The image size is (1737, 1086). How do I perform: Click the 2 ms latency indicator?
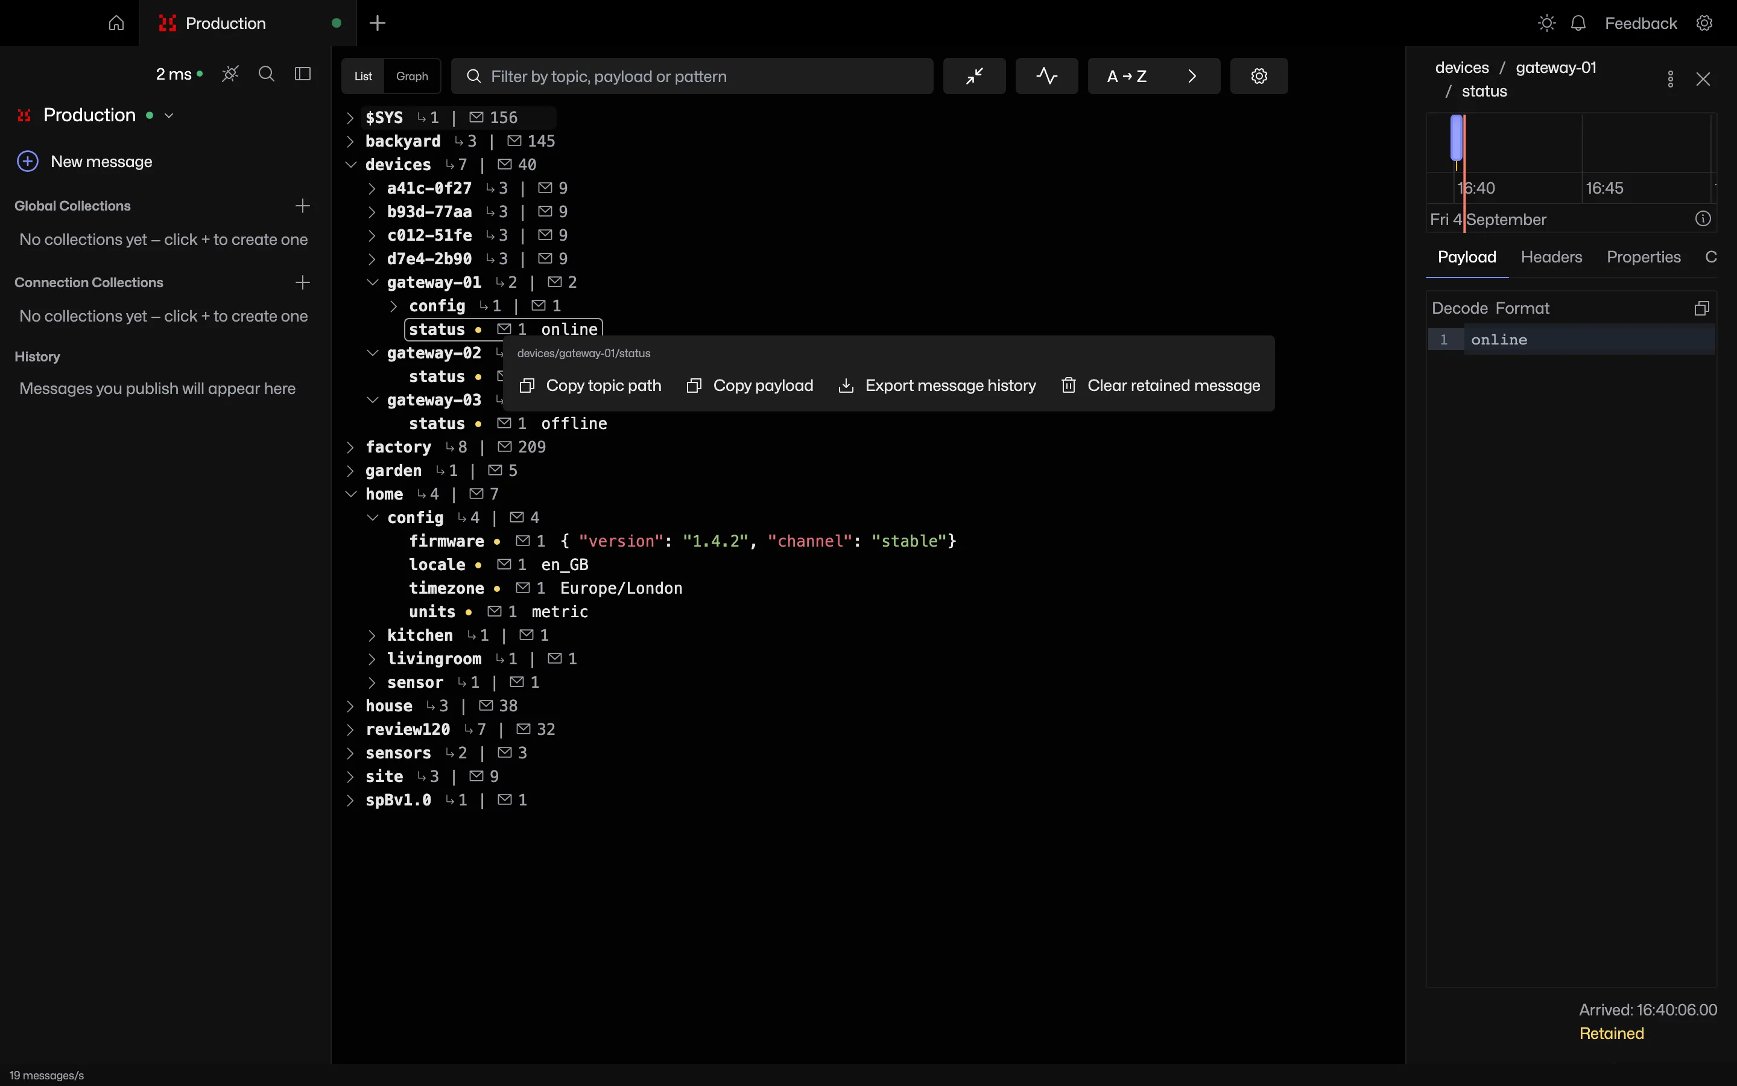pyautogui.click(x=179, y=74)
